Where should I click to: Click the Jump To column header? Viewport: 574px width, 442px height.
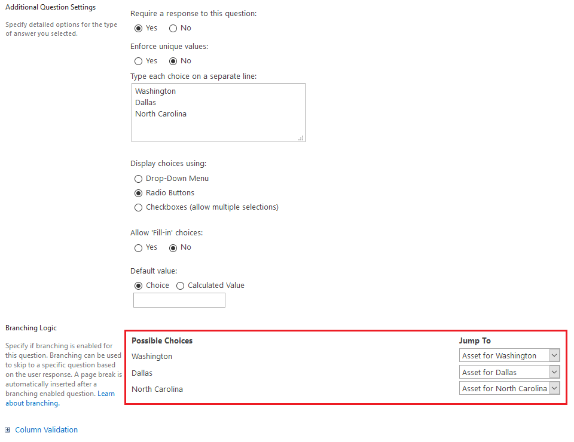475,340
